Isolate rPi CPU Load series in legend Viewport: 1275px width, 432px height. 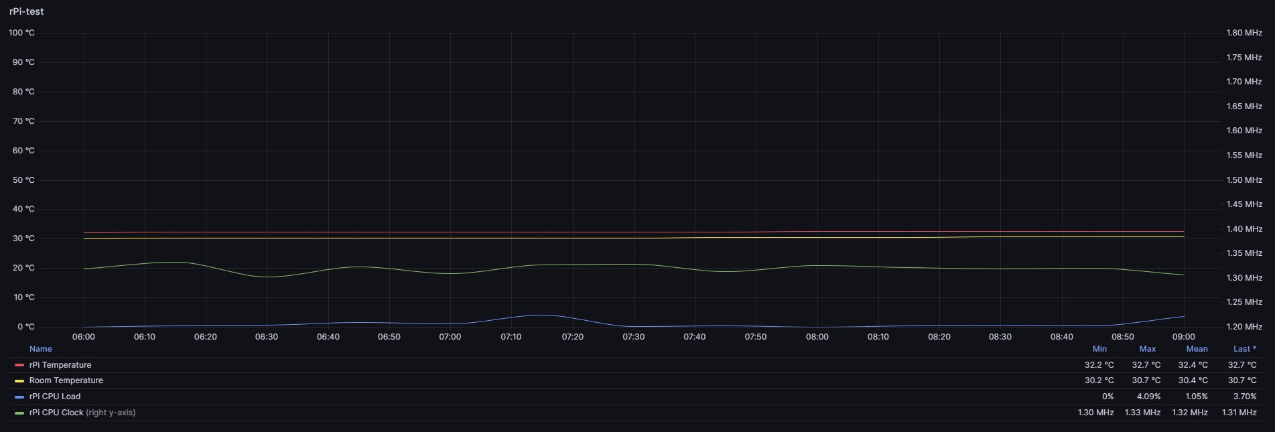pyautogui.click(x=54, y=397)
